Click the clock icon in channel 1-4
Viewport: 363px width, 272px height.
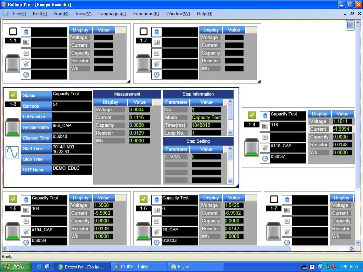point(265,158)
